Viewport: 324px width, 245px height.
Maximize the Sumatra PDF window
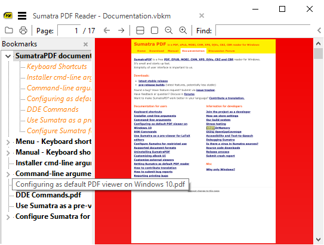click(282, 9)
